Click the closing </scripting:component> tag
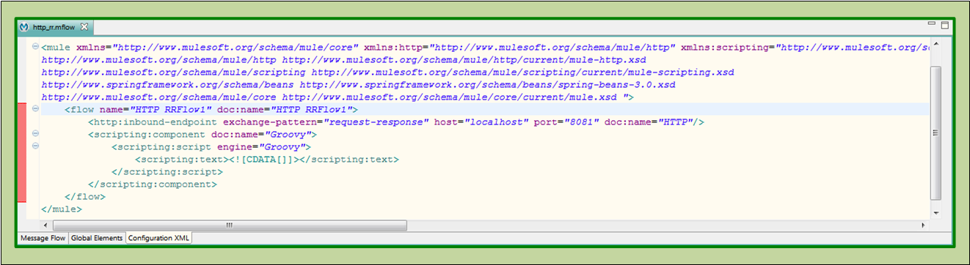Viewport: 970px width, 265px height. [153, 184]
